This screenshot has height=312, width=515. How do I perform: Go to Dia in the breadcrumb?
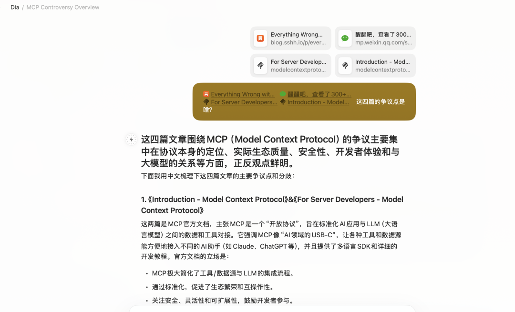point(15,7)
